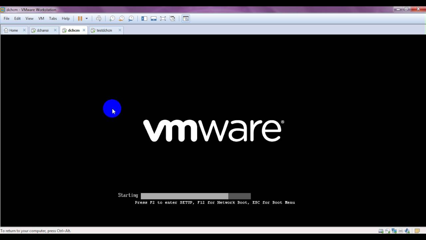The height and width of the screenshot is (240, 426).
Task: Click the Send Ctrl+Alt+Del toolbar icon
Action: 99,19
